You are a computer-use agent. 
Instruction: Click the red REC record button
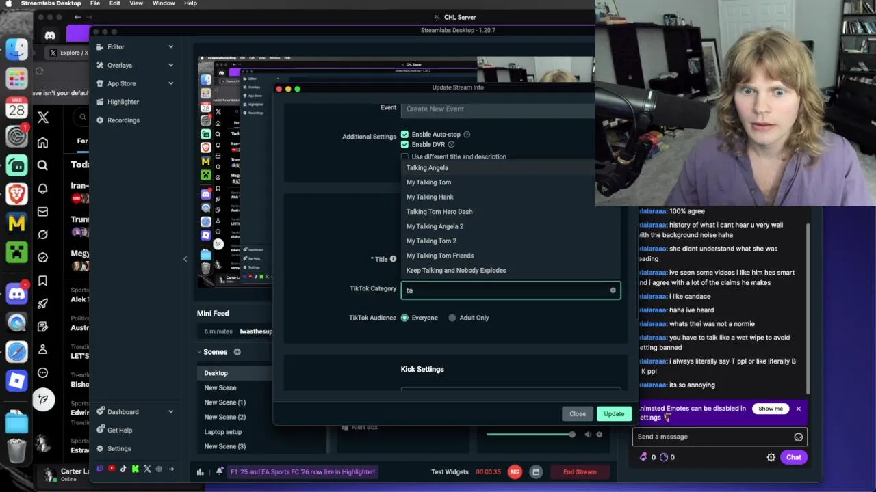(x=515, y=471)
